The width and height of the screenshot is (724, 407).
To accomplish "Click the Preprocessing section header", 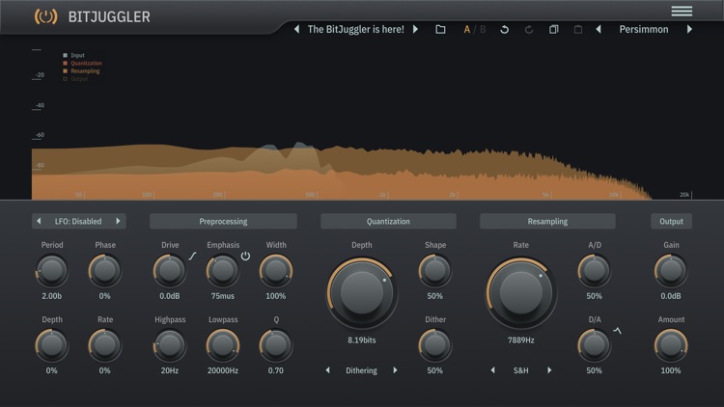I will 223,222.
